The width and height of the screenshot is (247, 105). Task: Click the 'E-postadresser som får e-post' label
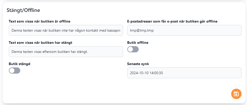coord(172,21)
